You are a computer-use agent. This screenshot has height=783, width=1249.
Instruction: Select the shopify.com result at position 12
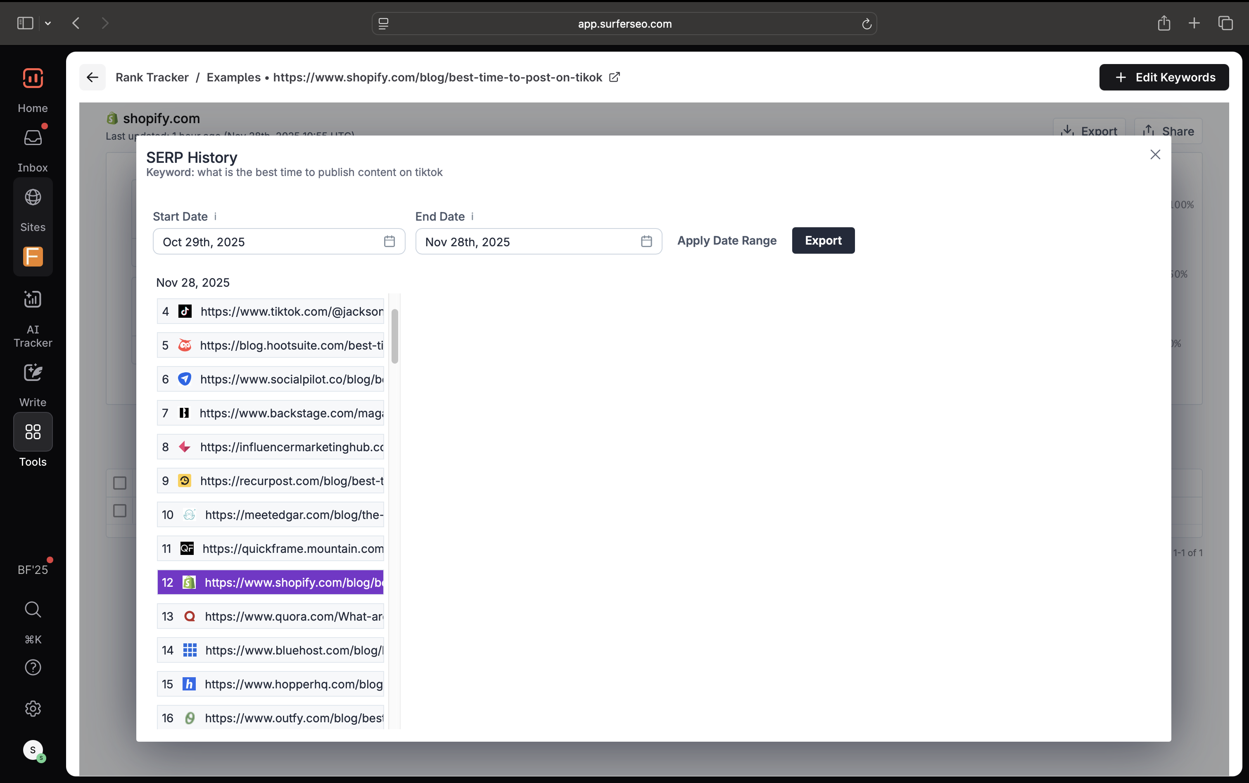pos(271,582)
